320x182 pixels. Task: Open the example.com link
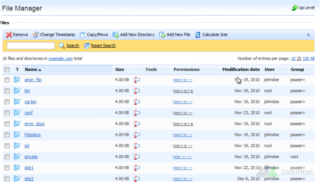tap(60, 59)
